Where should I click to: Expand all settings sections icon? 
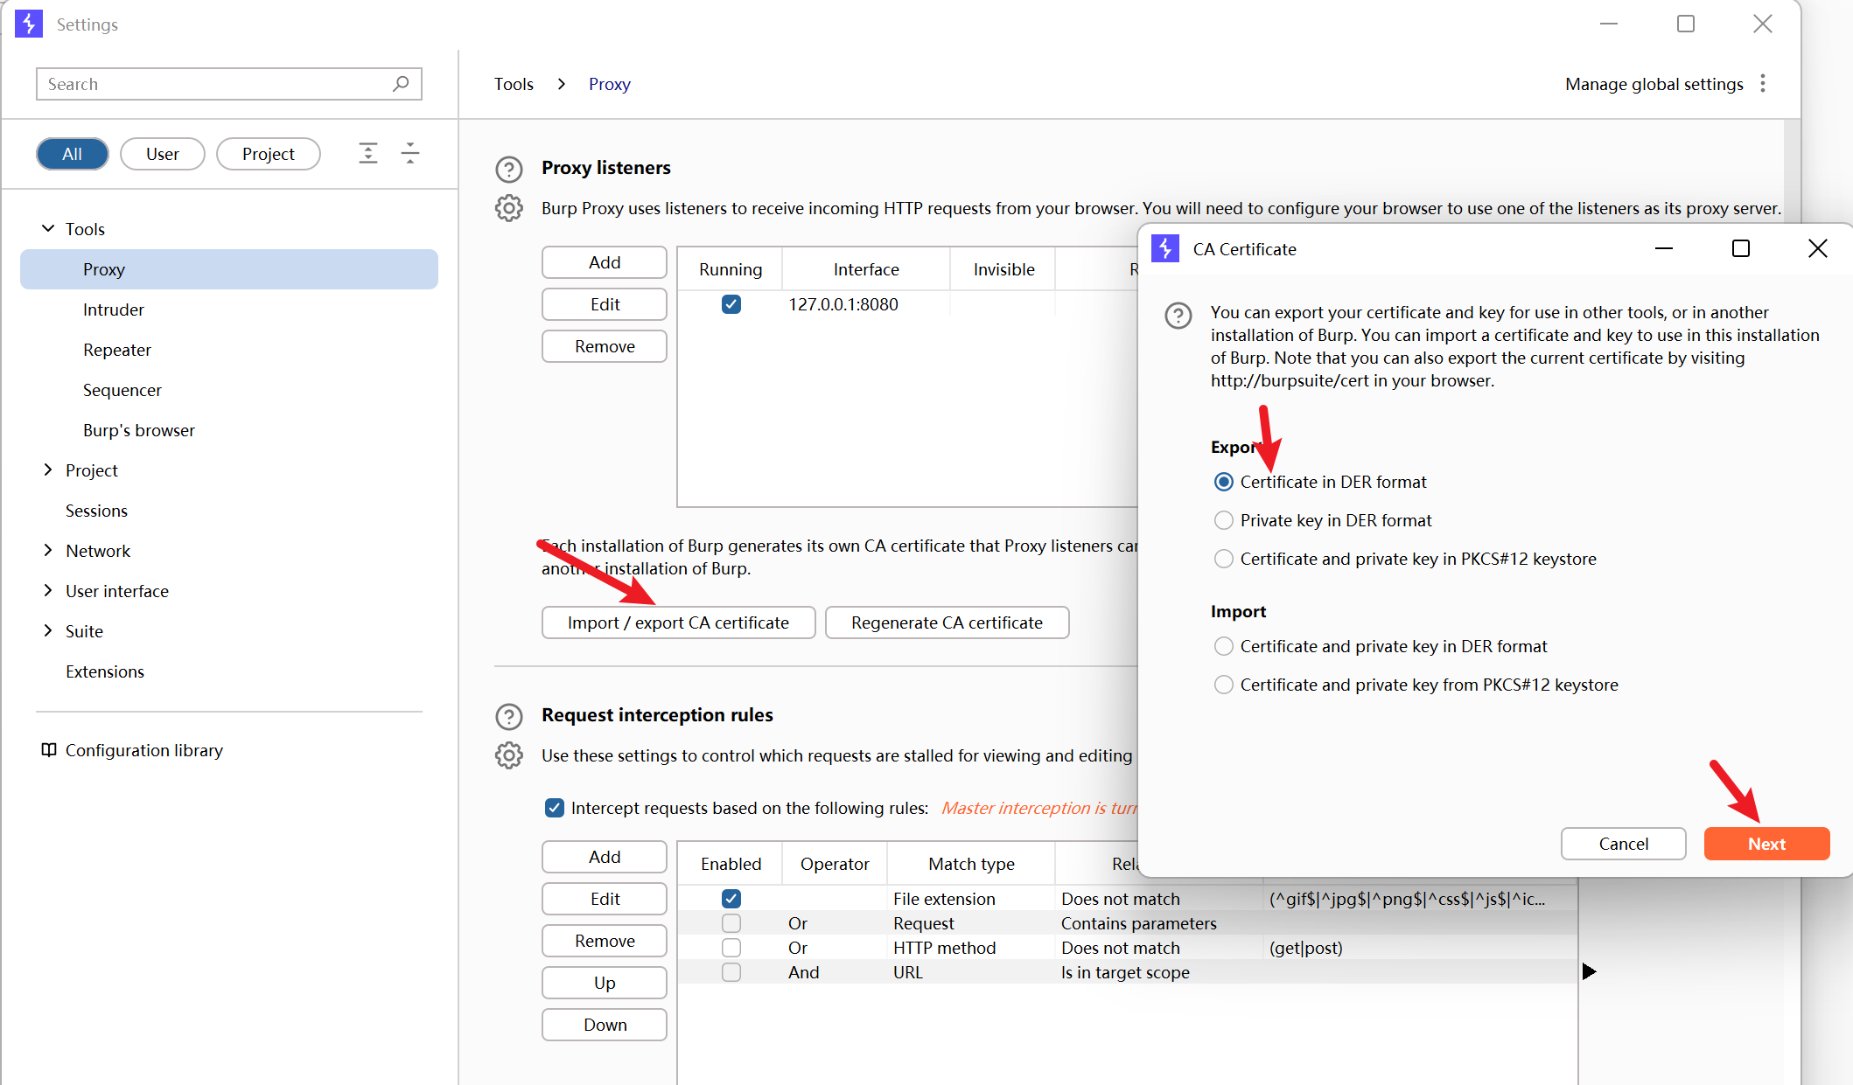[x=368, y=154]
